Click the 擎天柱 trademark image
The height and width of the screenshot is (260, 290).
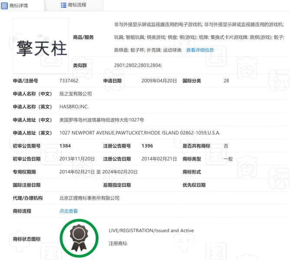click(41, 46)
